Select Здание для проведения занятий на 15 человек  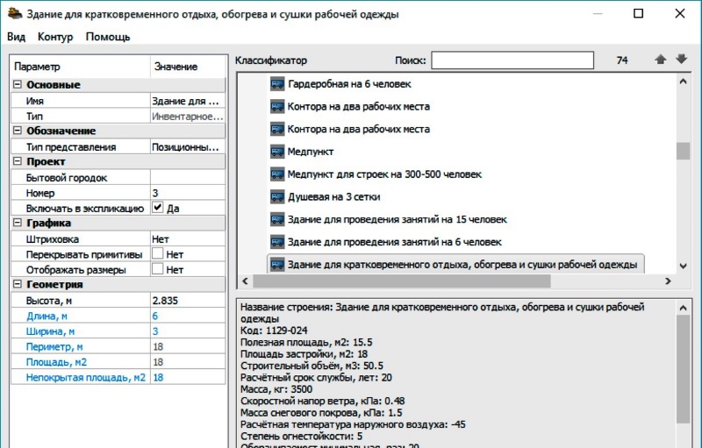point(398,219)
